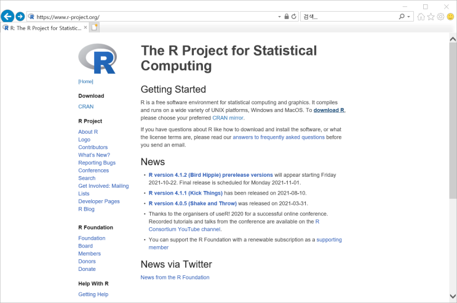Open the Tools gear icon

[x=440, y=17]
